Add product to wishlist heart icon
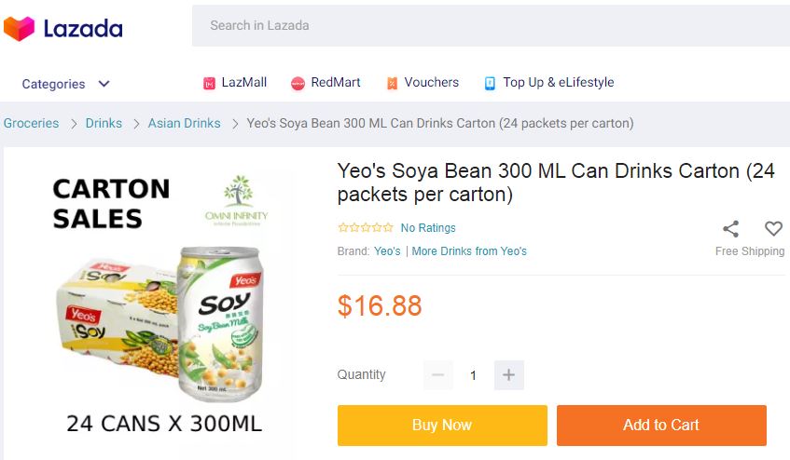This screenshot has height=460, width=790. coord(773,228)
